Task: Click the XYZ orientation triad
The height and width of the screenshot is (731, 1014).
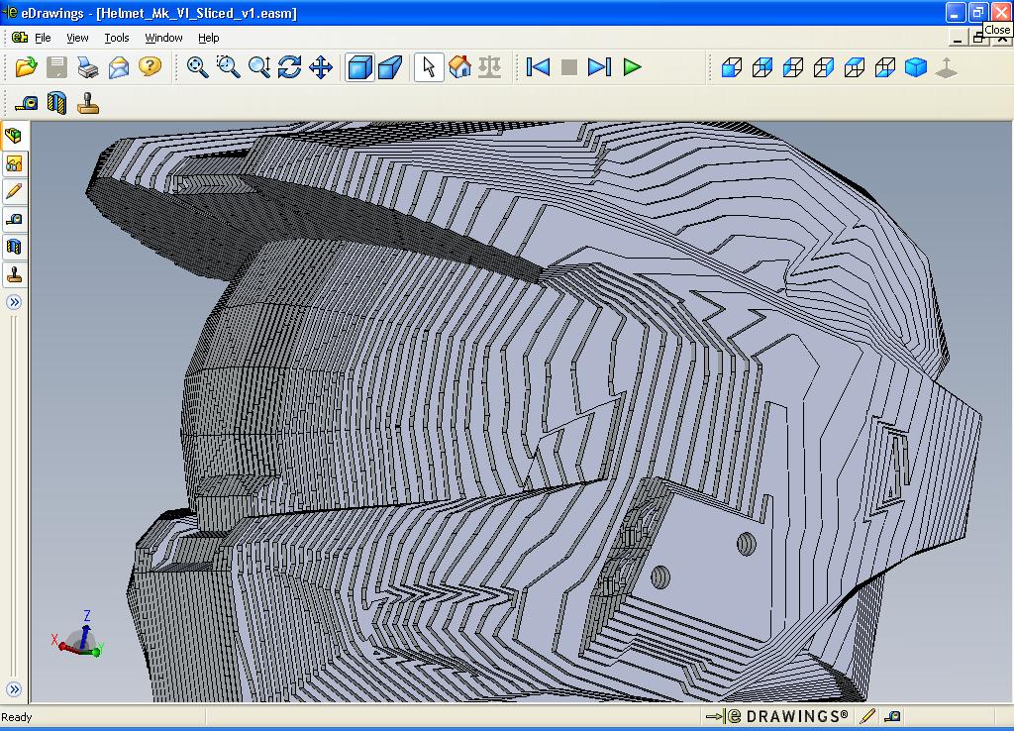Action: tap(78, 635)
